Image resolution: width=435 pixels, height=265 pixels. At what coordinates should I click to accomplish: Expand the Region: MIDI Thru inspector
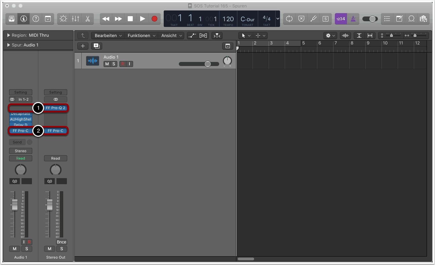pyautogui.click(x=9, y=35)
